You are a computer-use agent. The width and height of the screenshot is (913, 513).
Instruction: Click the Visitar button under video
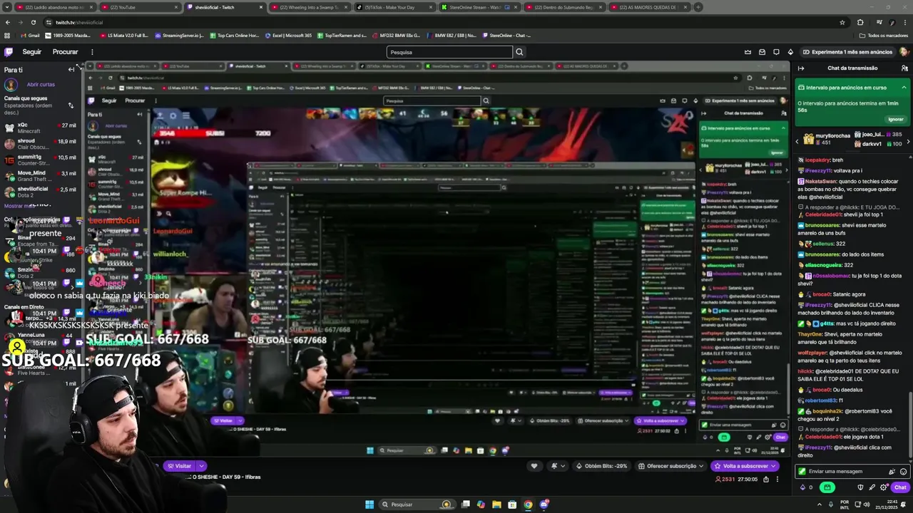[179, 466]
